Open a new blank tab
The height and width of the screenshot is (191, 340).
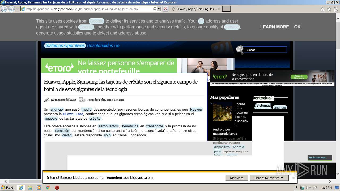click(226, 9)
